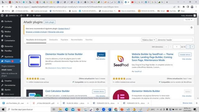Switch to the Destacados tab
This screenshot has height=112, width=199.
(x=53, y=40)
